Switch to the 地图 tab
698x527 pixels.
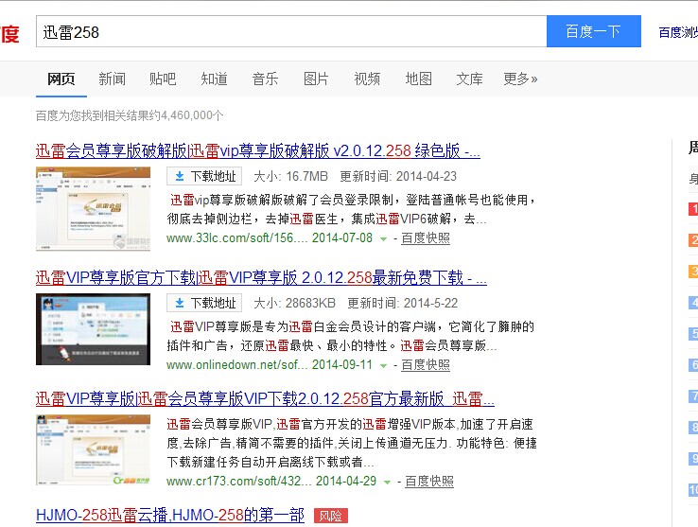point(418,79)
